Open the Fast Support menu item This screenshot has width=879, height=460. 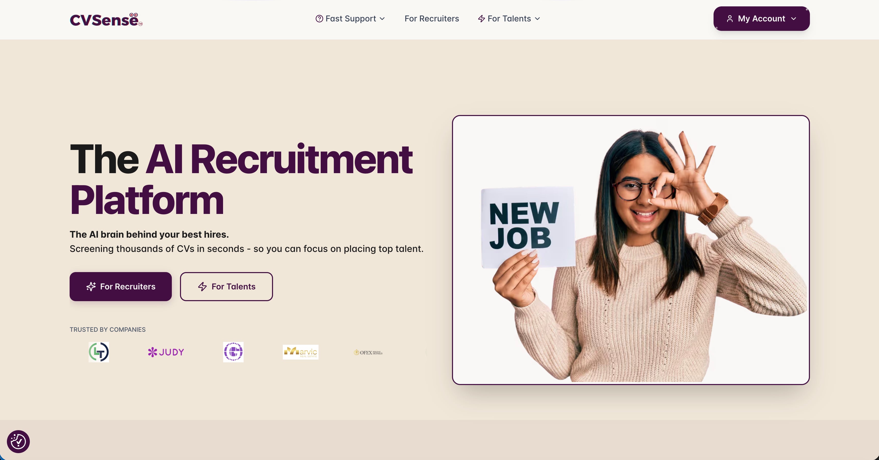tap(351, 19)
